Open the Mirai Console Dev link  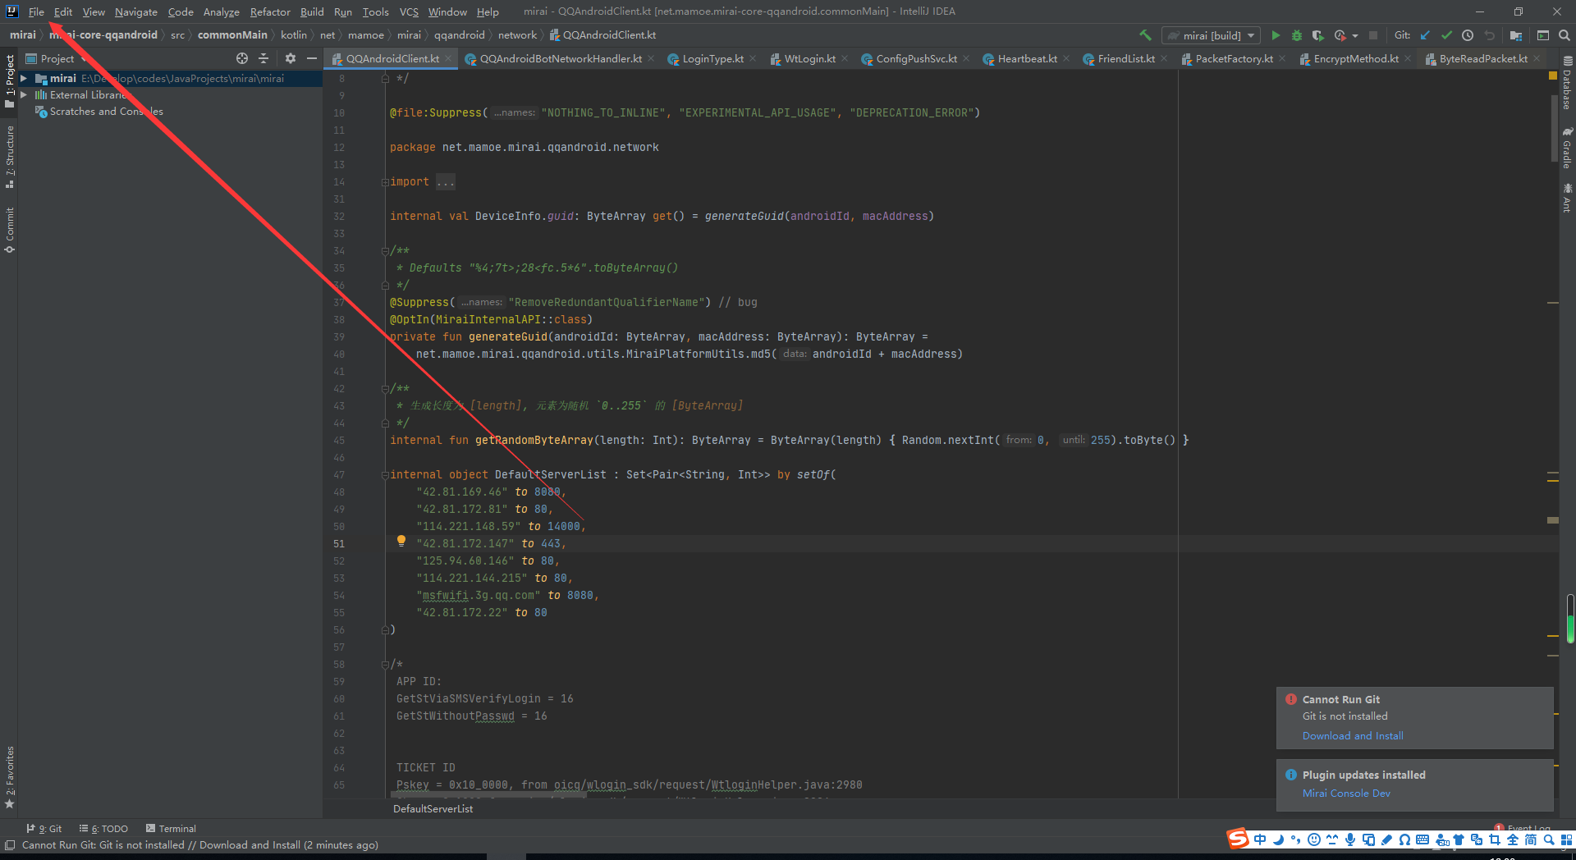1346,794
